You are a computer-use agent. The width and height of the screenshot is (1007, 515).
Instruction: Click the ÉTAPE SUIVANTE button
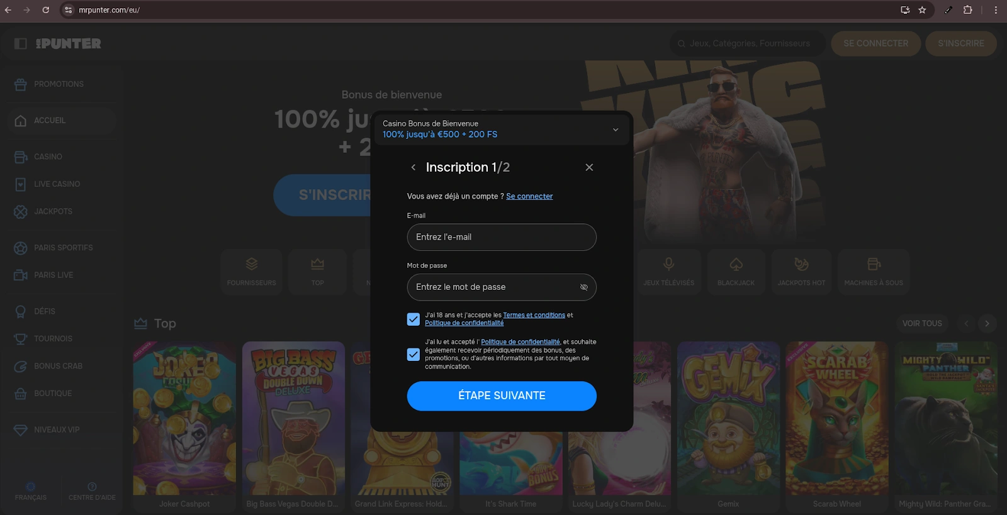(x=502, y=396)
